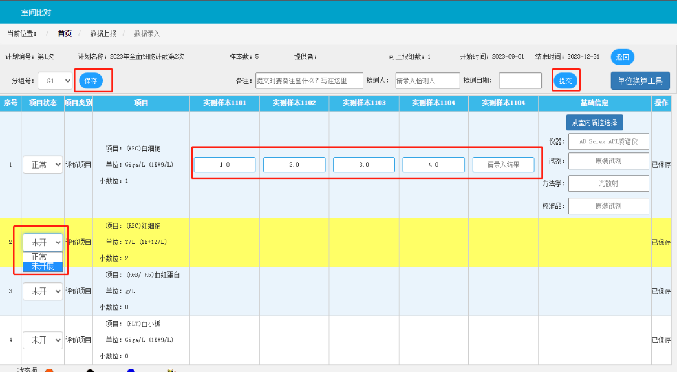Click 已保存 in the 血小板 row
The width and height of the screenshot is (677, 372).
pyautogui.click(x=661, y=340)
